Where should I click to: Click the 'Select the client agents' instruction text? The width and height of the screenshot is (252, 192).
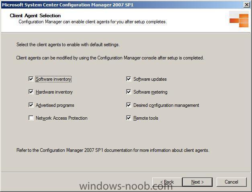click(x=68, y=45)
